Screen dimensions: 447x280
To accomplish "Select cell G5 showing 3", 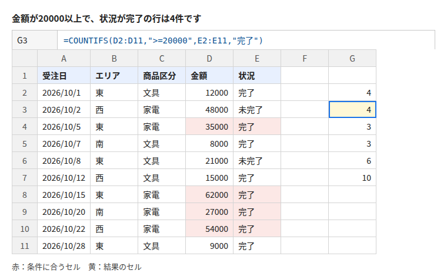I will [x=352, y=143].
